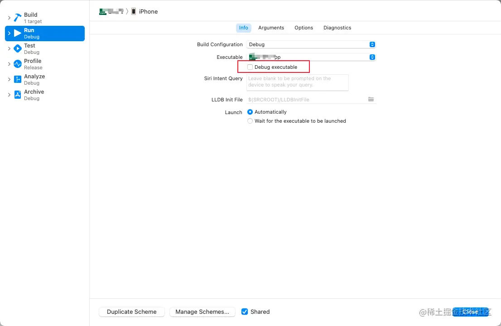
Task: Switch to the Diagnostics tab
Action: (x=337, y=28)
